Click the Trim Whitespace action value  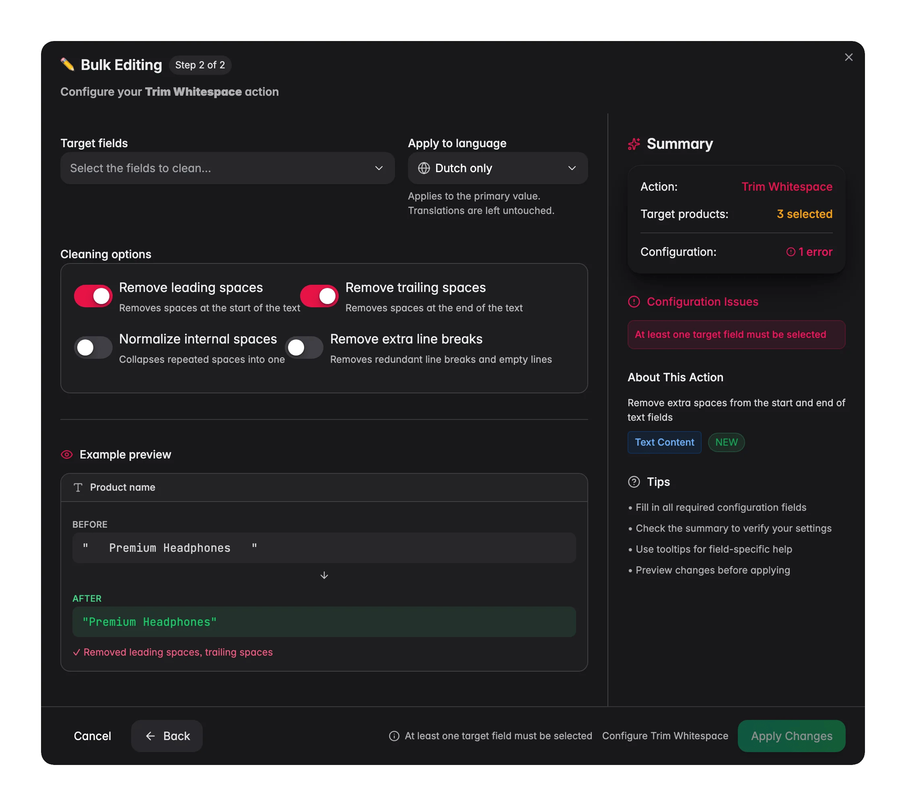(x=787, y=187)
